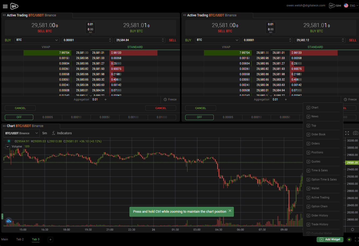
Task: Select 0.00005 preset in left widget
Action: pos(48,117)
